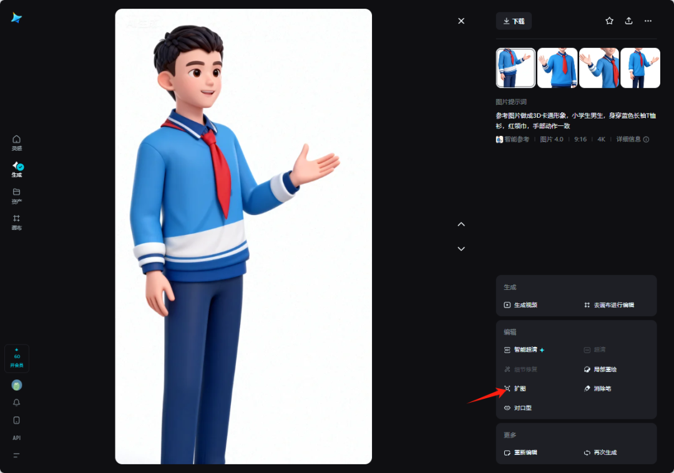This screenshot has height=473, width=674.
Task: Click the down chevron to view next result
Action: point(461,249)
